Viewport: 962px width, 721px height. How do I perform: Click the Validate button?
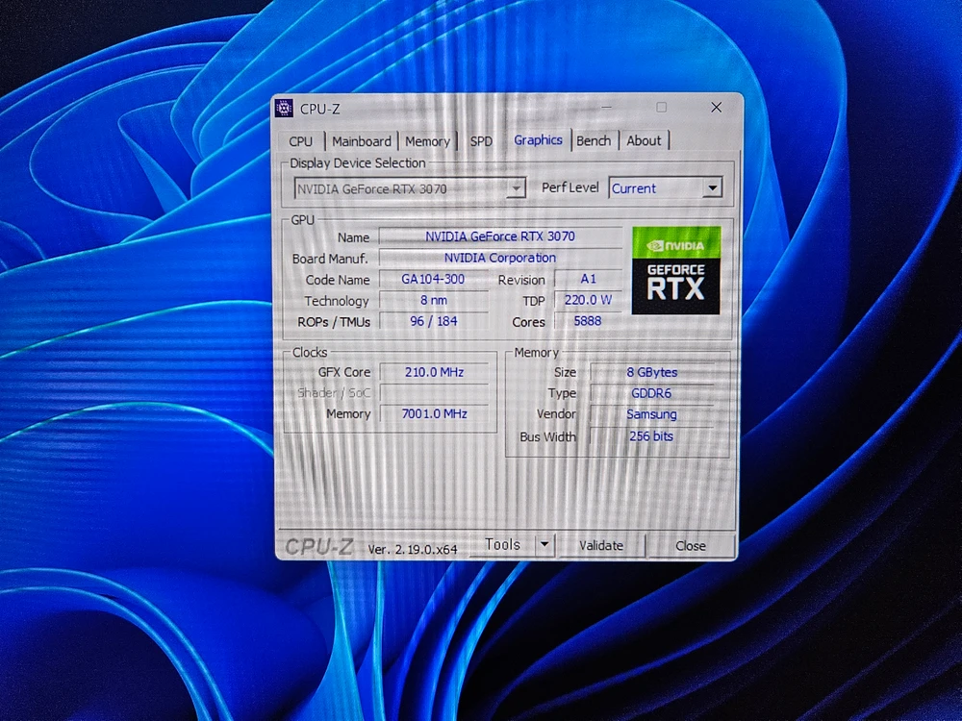[601, 546]
